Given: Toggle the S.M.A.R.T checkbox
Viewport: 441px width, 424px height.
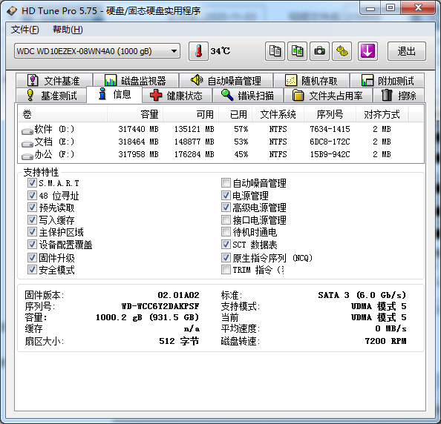Looking at the screenshot, I should tap(32, 183).
